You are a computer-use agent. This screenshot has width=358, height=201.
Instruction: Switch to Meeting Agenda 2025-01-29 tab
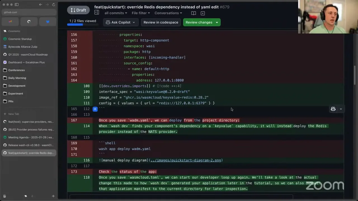(x=29, y=137)
